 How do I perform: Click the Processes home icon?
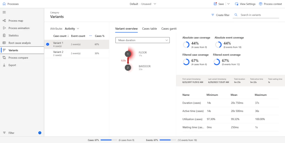[4, 4]
